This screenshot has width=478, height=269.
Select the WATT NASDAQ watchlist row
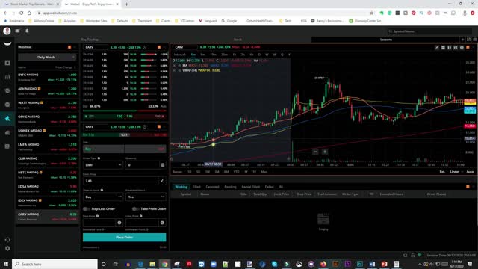(x=47, y=105)
